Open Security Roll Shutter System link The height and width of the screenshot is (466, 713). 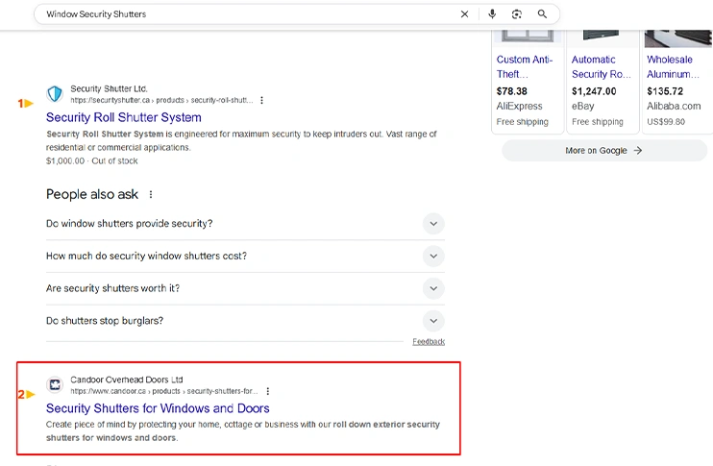[x=124, y=118]
